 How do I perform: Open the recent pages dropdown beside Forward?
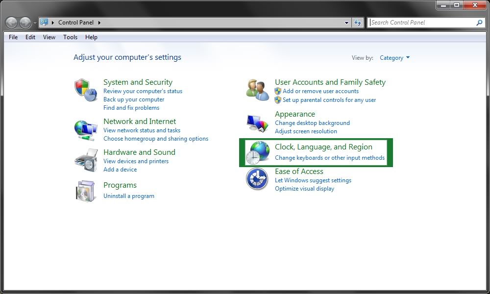tap(35, 23)
